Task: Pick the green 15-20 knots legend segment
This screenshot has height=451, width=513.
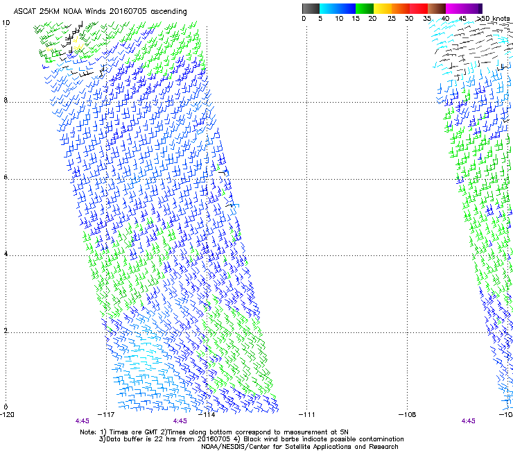Action: (x=365, y=8)
